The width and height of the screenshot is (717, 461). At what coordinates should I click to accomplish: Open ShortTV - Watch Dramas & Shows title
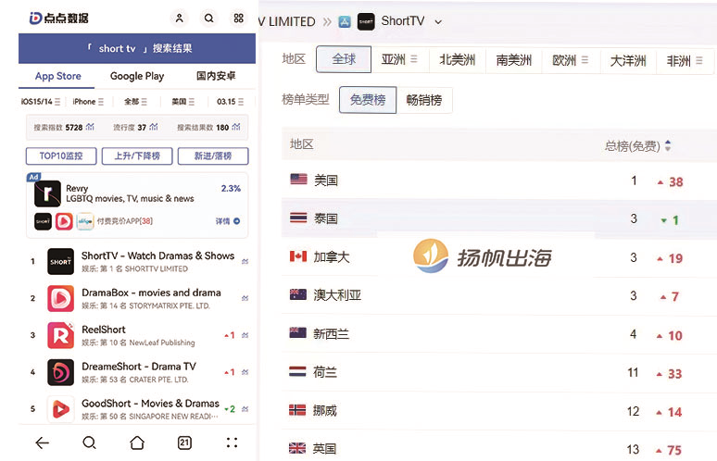157,255
